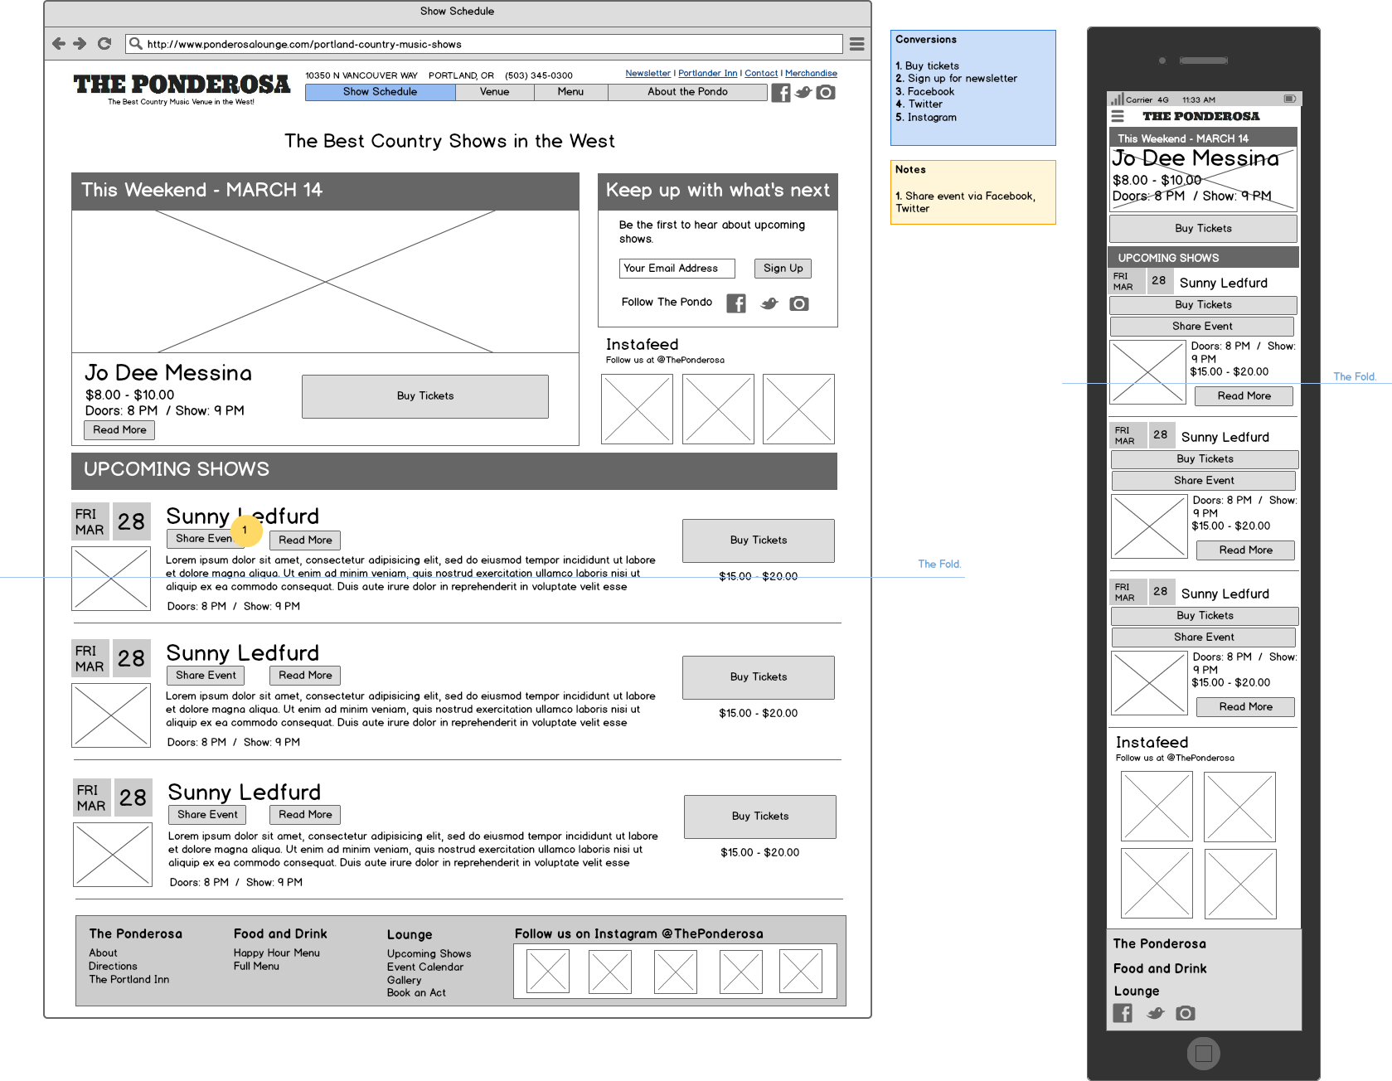Click Instagram camera icon in the mobile footer
This screenshot has height=1081, width=1392.
[1186, 1013]
